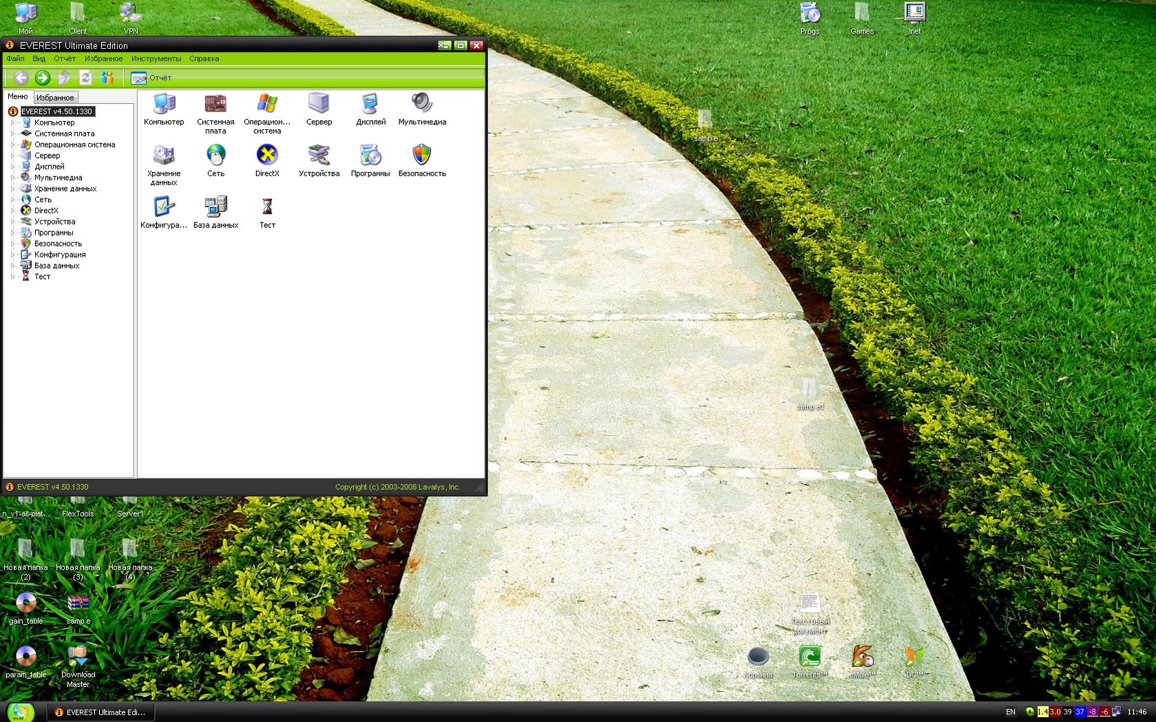The image size is (1156, 722).
Task: Expand the Сеть tree node
Action: click(12, 200)
